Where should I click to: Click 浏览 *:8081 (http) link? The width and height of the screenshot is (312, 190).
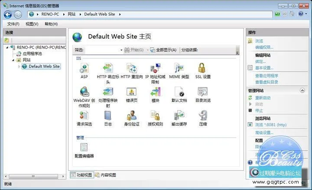271,125
